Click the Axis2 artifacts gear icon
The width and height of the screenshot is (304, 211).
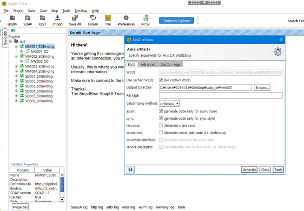(278, 52)
